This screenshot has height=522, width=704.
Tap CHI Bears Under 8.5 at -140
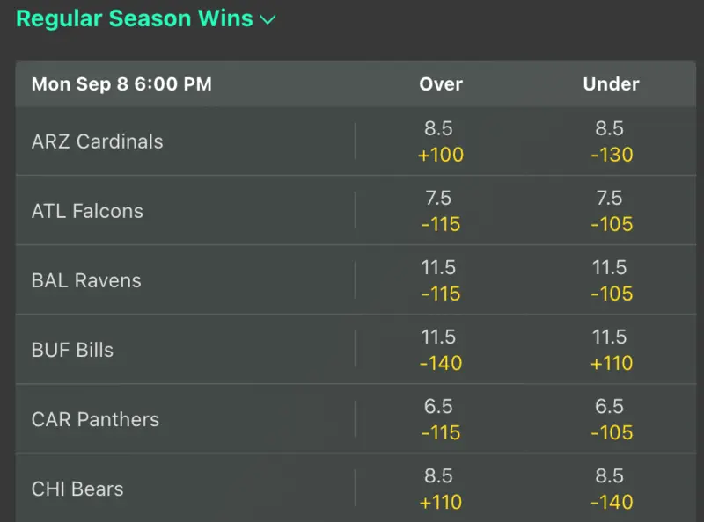(612, 489)
